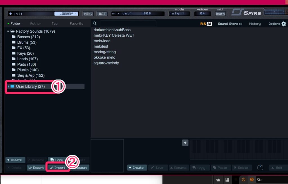The width and height of the screenshot is (288, 184).
Task: Select the melo-lead preset
Action: click(102, 41)
